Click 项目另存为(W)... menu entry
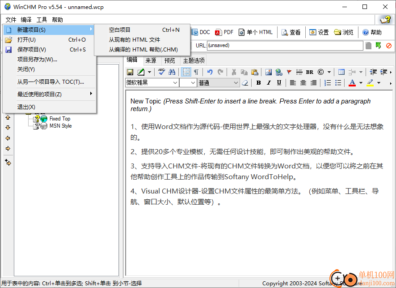This screenshot has width=396, height=288. [49, 60]
